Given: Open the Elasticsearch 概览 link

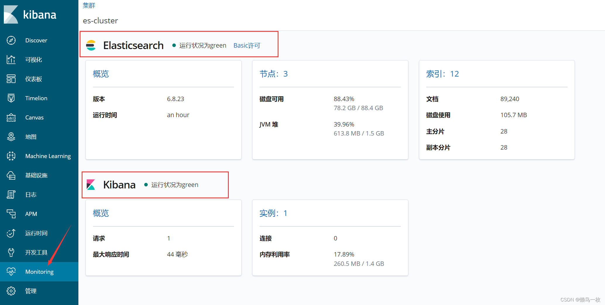Looking at the screenshot, I should (101, 74).
